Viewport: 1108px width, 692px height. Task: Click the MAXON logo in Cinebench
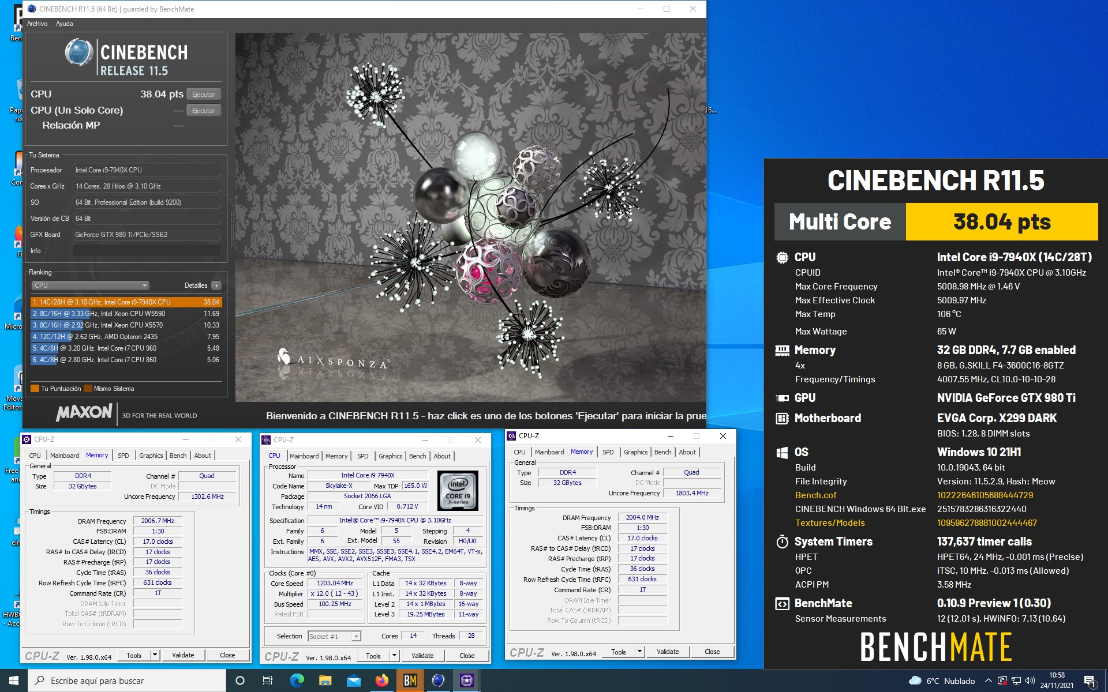[x=84, y=412]
